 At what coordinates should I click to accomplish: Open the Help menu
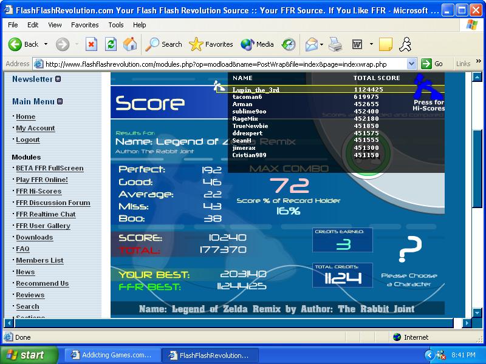140,25
